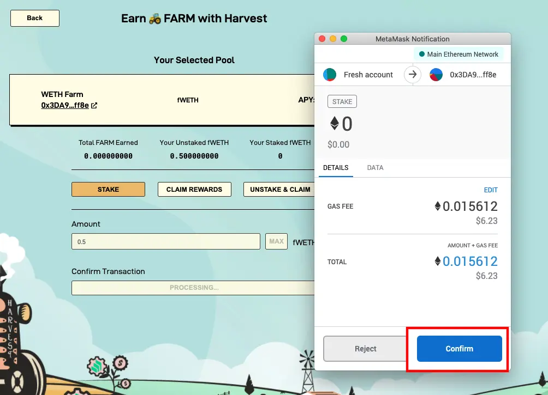The height and width of the screenshot is (395, 548).
Task: Click the Ethereum icon beside total amount
Action: point(437,261)
